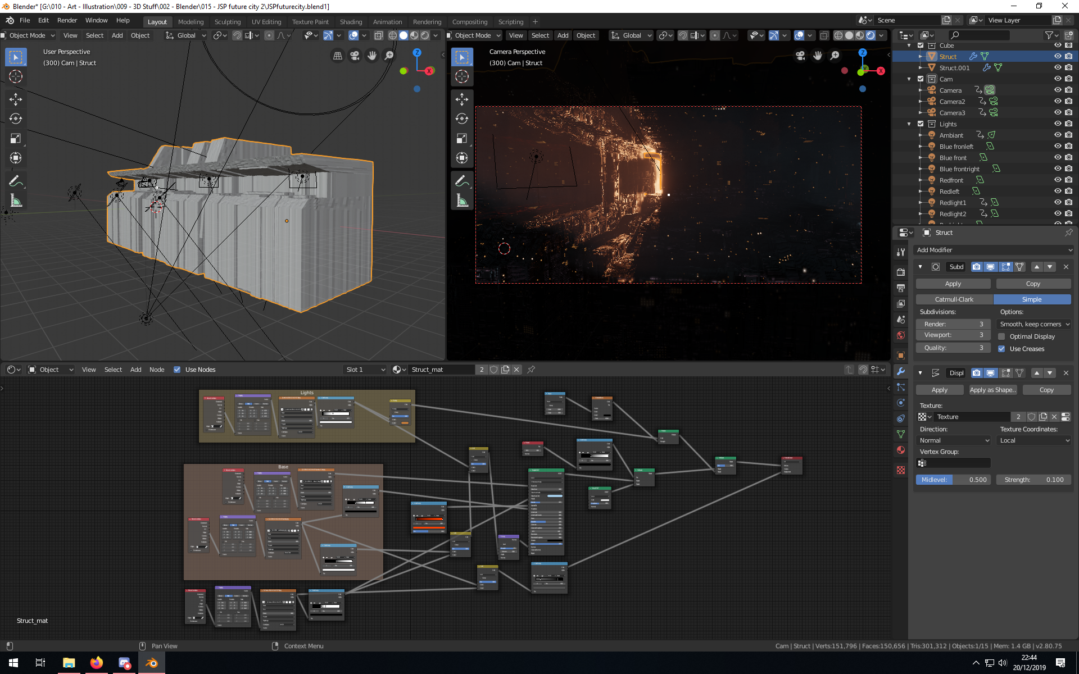This screenshot has height=674, width=1079.
Task: Click Apply as Shape button
Action: pyautogui.click(x=992, y=390)
